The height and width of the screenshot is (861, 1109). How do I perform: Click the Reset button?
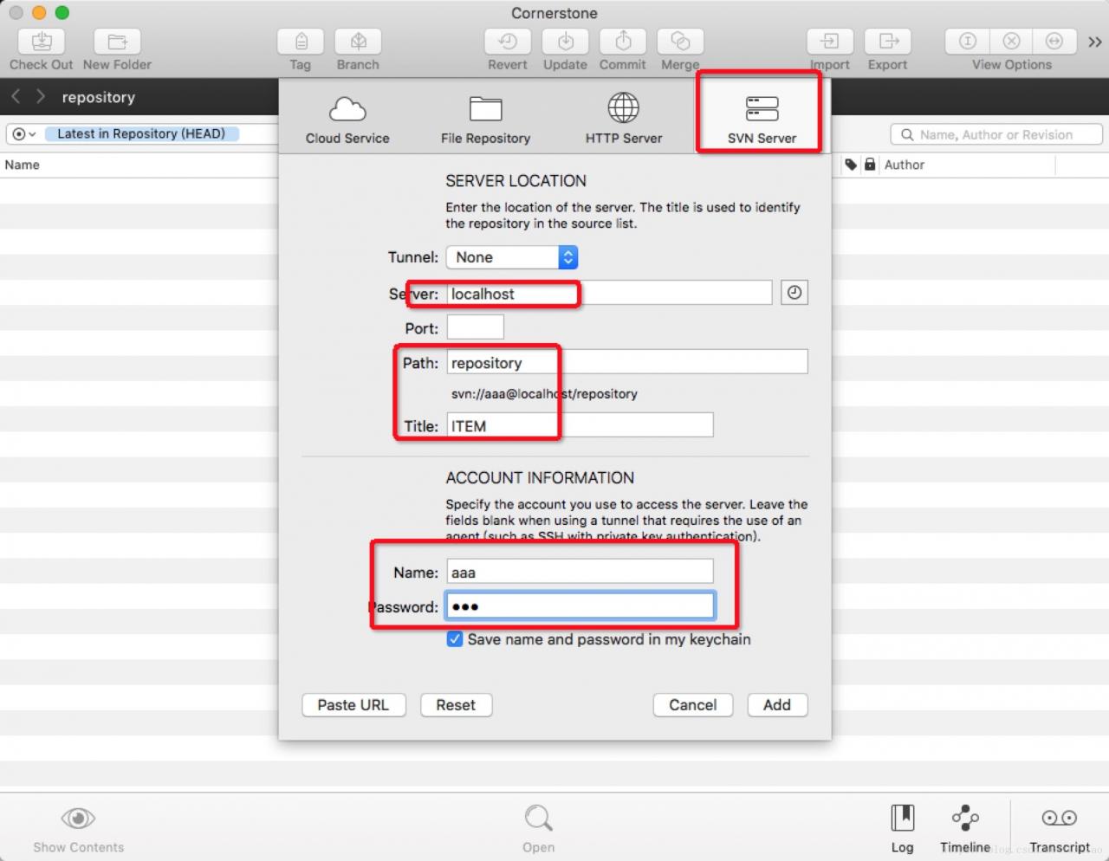click(x=456, y=705)
